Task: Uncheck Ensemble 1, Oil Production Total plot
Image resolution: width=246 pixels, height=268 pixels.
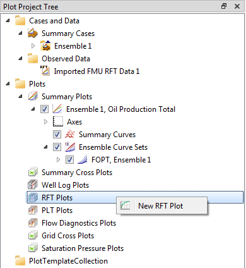Action: coord(44,109)
